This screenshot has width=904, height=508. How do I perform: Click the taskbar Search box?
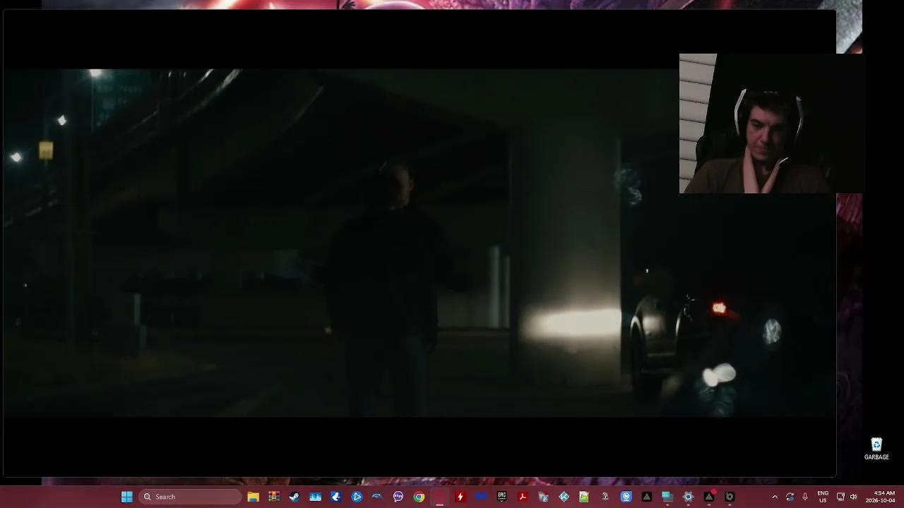[191, 497]
